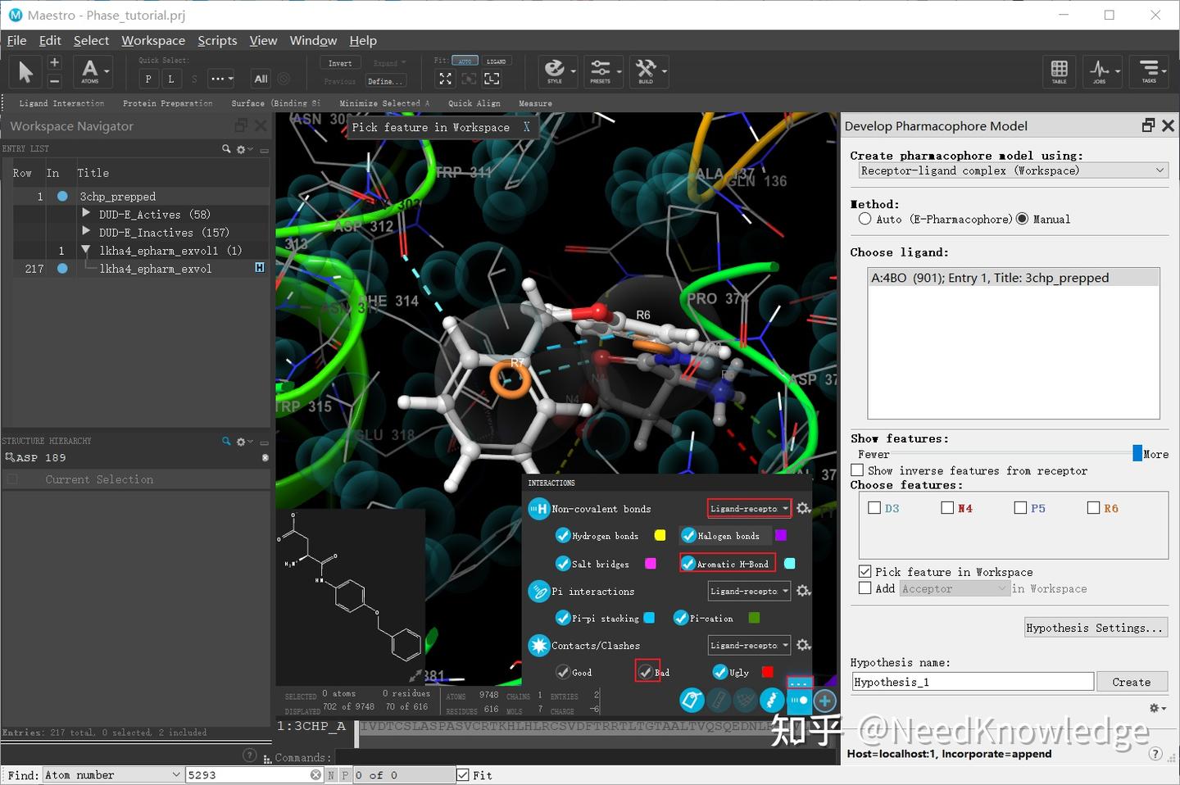Open Non-covalent bonds Ligand-receptor dropdown
The width and height of the screenshot is (1180, 785).
(749, 509)
